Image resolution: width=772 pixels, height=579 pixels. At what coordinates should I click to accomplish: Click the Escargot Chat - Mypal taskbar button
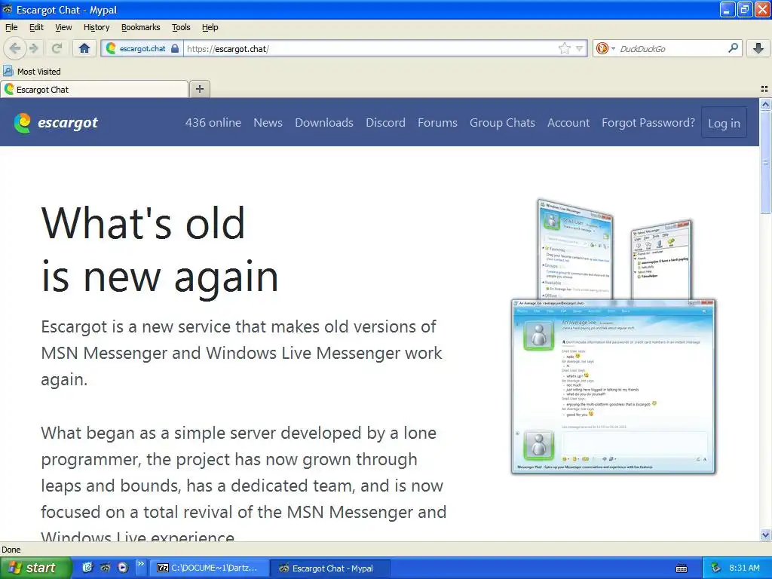click(x=331, y=568)
